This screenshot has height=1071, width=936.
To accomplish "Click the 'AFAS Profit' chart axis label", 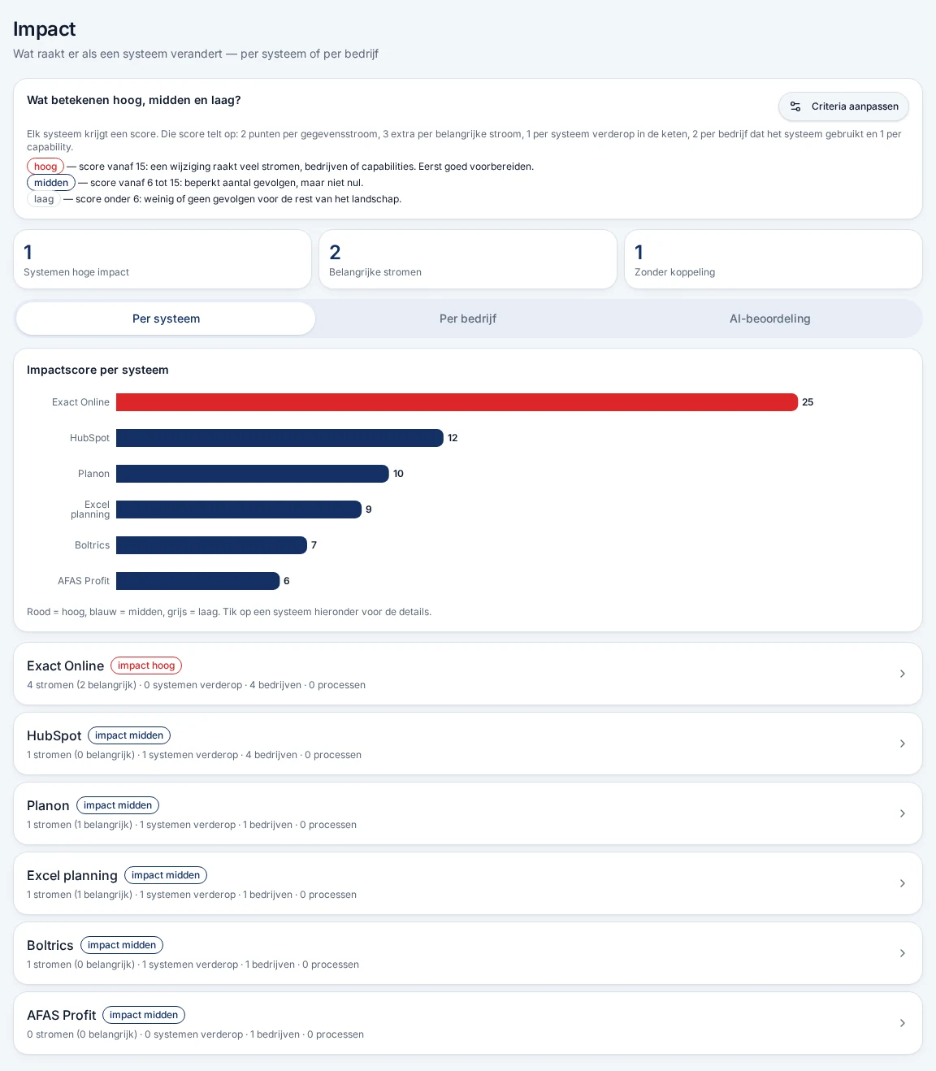I will pos(84,581).
